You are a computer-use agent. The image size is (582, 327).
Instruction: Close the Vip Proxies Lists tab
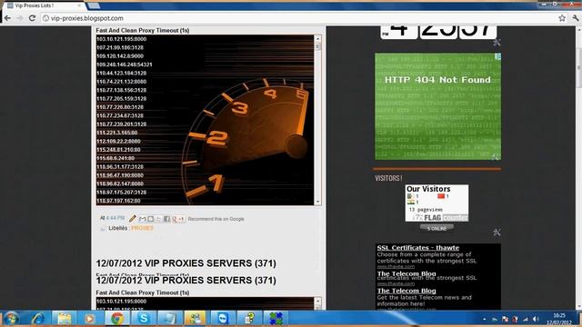(x=79, y=5)
